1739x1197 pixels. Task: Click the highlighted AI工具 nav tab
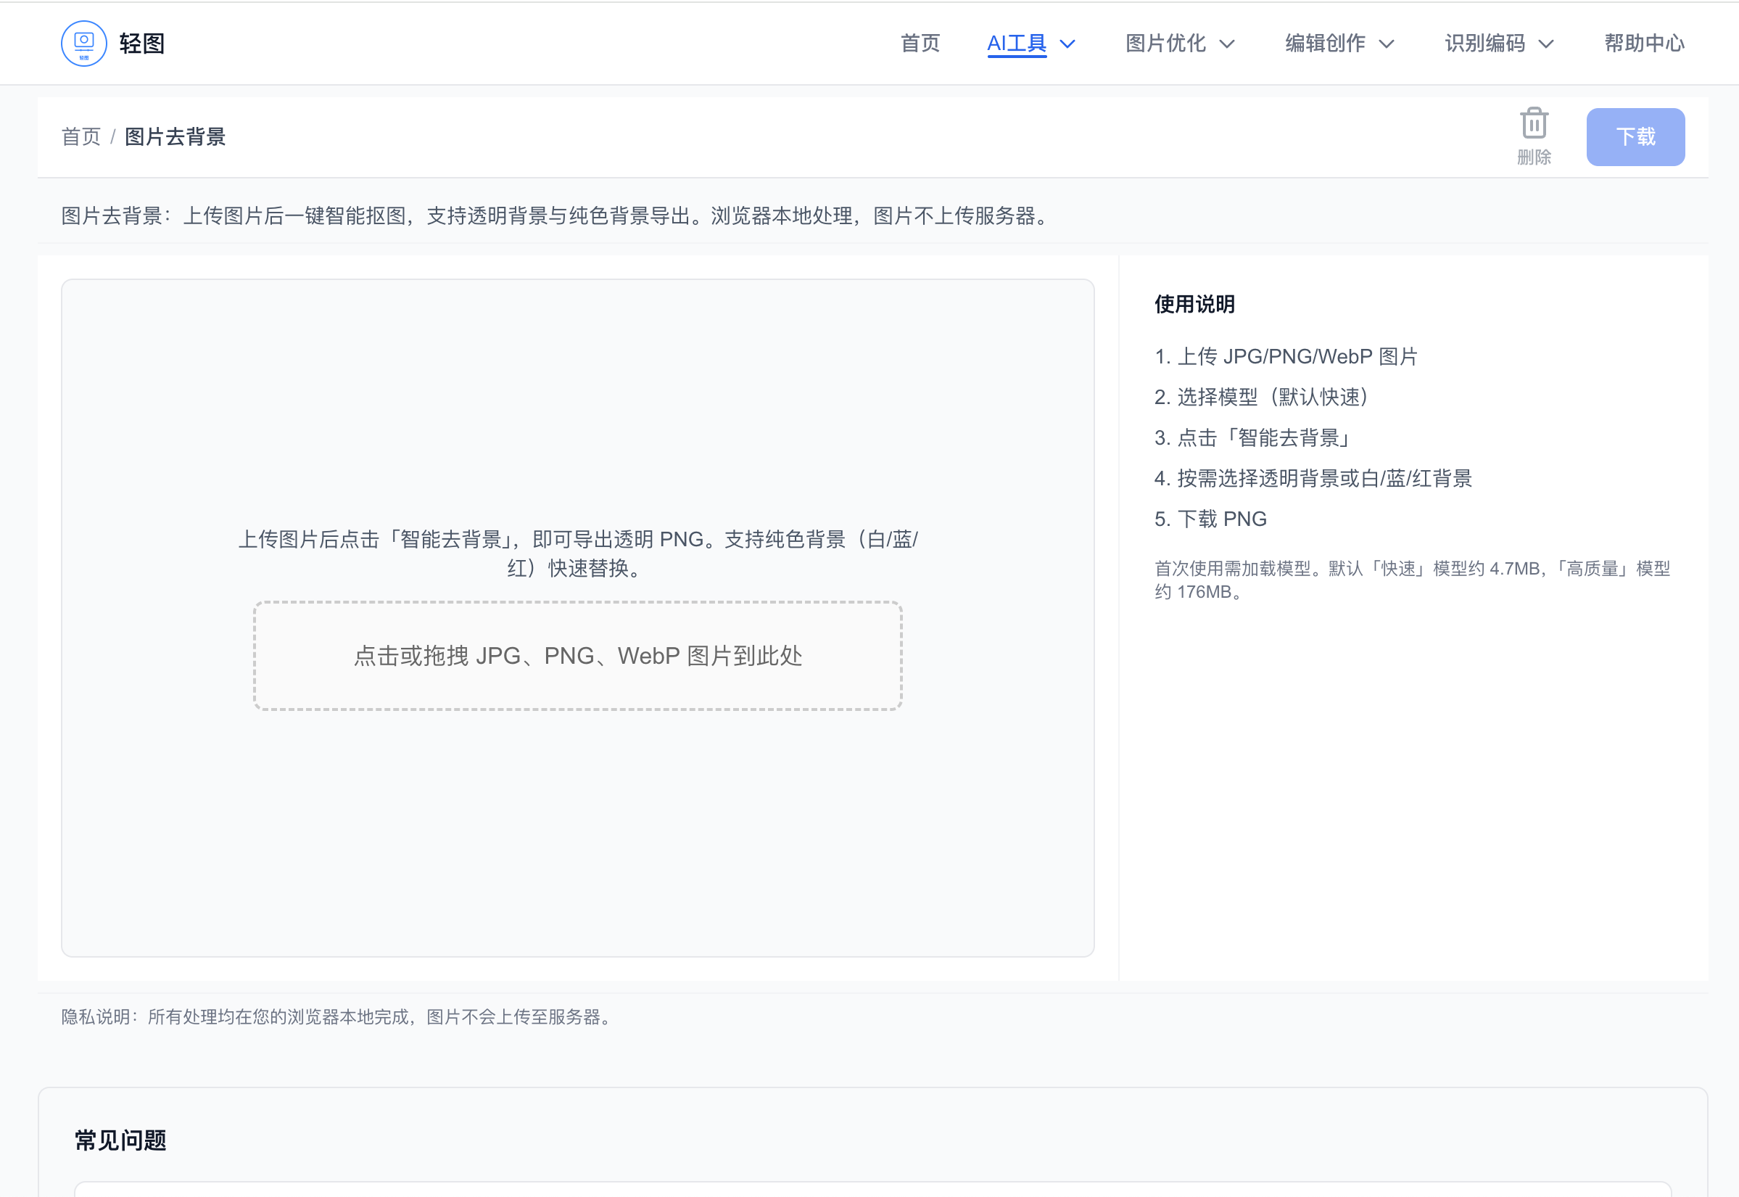tap(1017, 44)
